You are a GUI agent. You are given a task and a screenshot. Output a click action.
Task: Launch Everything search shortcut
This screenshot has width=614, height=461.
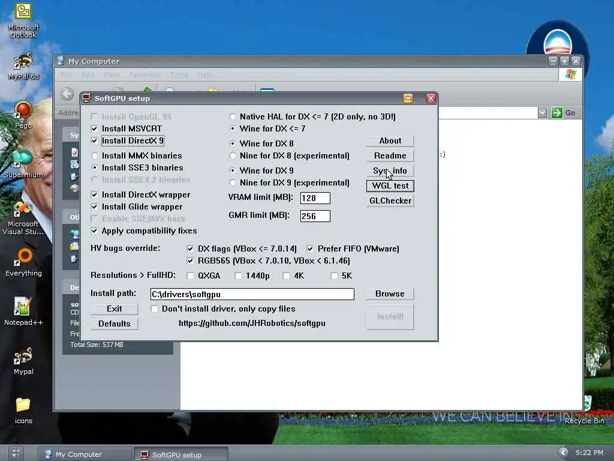[x=23, y=262]
